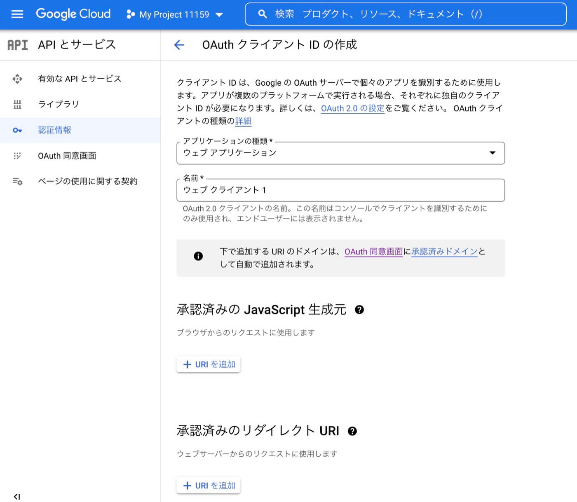Select OAuth 同意画面 in the sidebar
Image resolution: width=577 pixels, height=502 pixels.
pos(67,155)
